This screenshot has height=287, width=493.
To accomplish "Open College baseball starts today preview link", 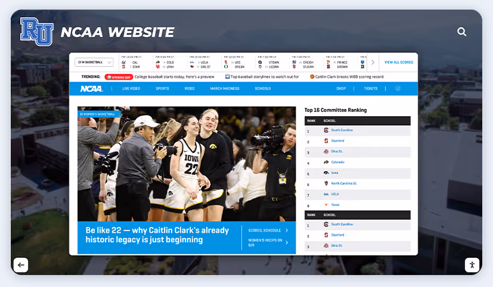I will [x=174, y=77].
